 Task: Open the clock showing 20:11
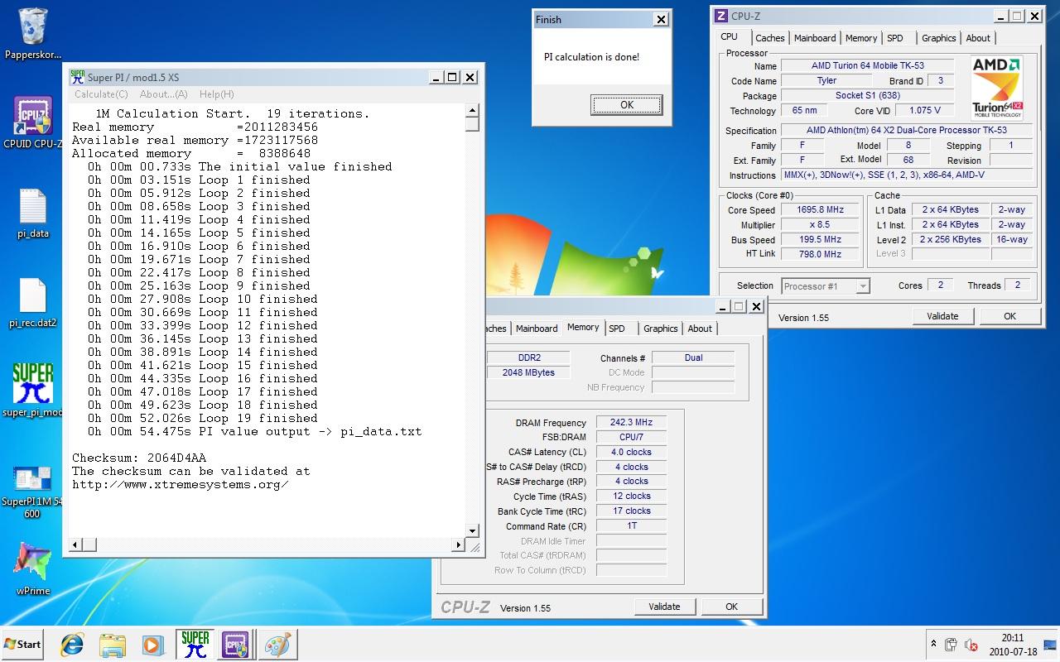[1013, 645]
